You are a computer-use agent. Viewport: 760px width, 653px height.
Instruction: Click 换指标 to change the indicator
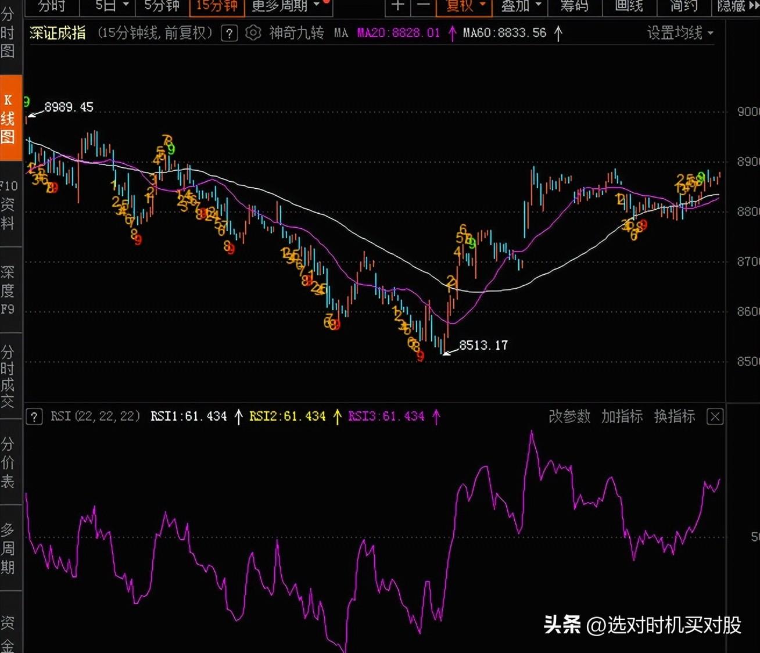[x=675, y=417]
